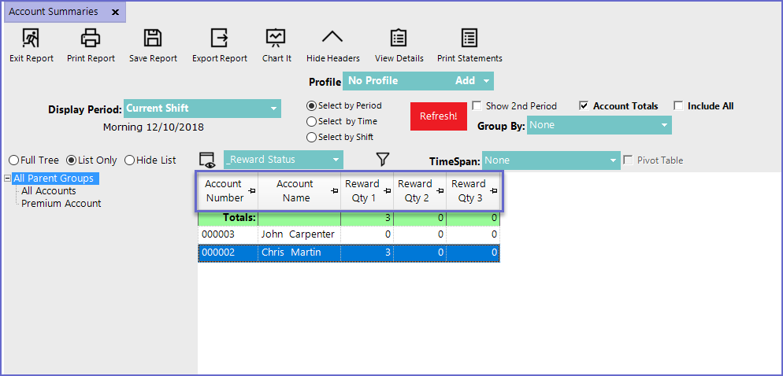Click the Save Report floppy icon
The image size is (783, 376).
coord(153,38)
